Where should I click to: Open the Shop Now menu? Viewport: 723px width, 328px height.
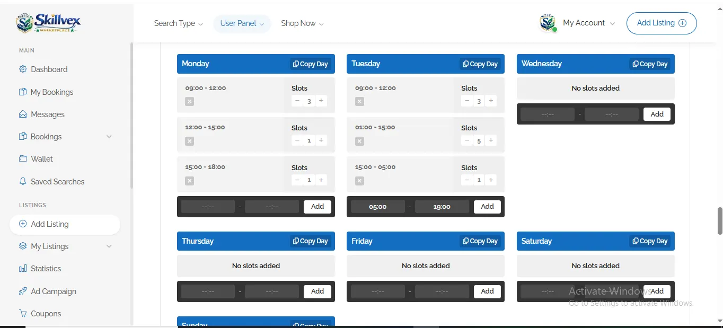tap(302, 23)
